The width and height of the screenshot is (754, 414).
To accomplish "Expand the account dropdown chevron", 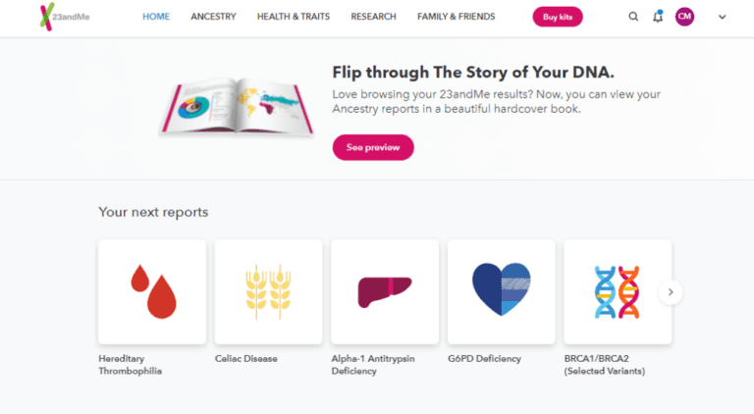I will point(722,17).
